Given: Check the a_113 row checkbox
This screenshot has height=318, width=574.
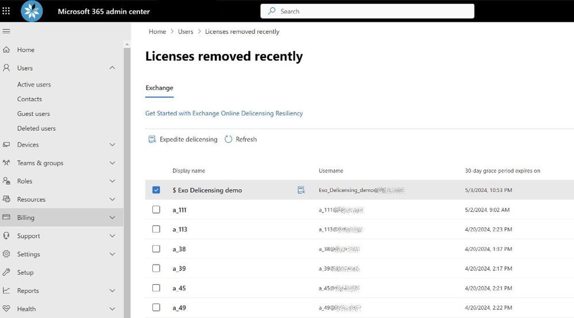Looking at the screenshot, I should (156, 229).
